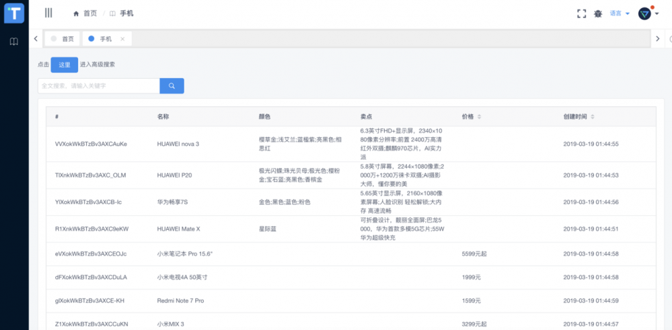Image resolution: width=672 pixels, height=330 pixels.
Task: Click the 这里 advanced search button
Action: click(x=65, y=65)
